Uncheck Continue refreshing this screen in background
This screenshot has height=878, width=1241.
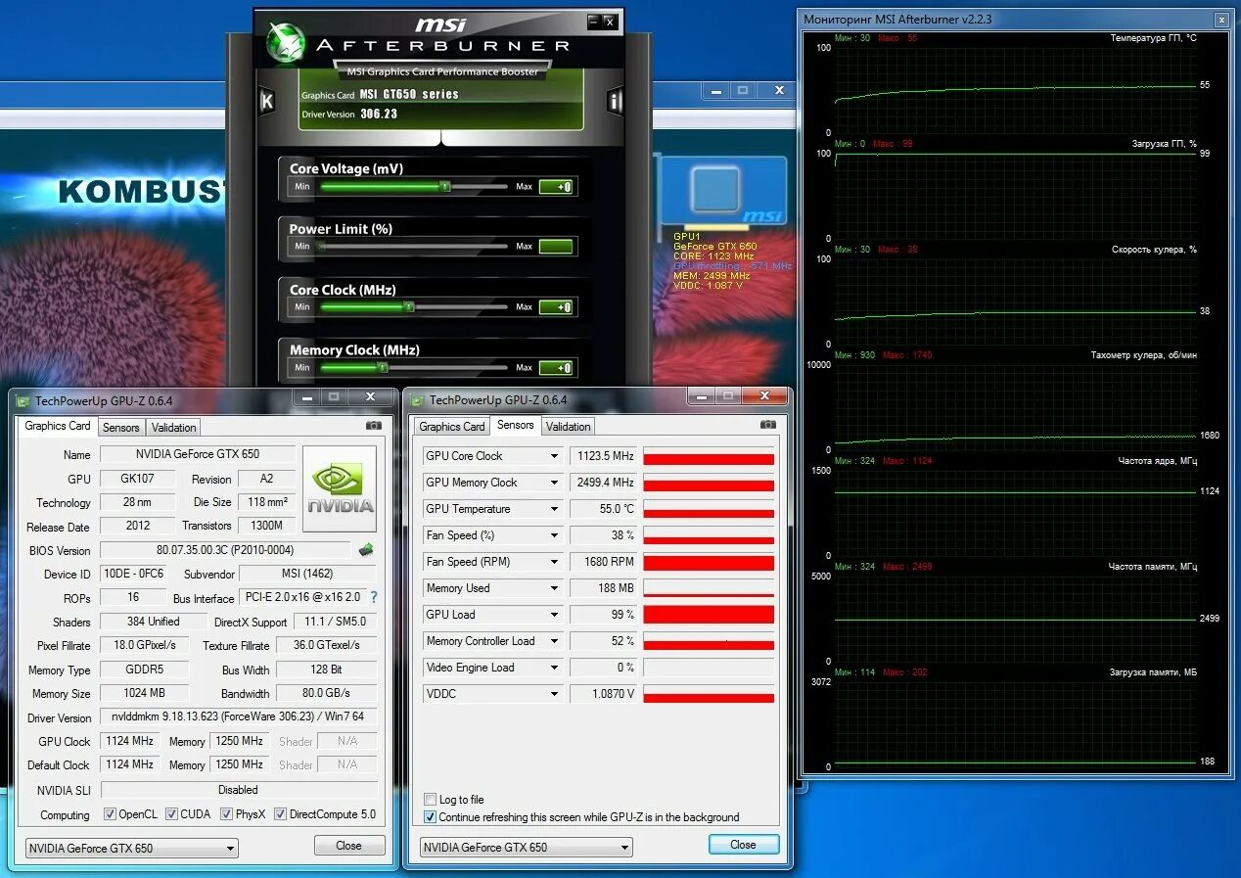430,817
